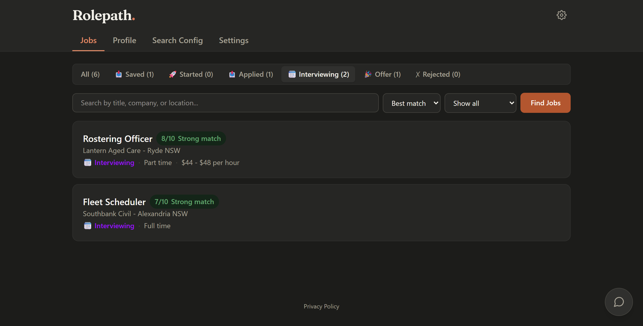Click calendar icon on Rostering Officer card
Viewport: 643px width, 326px height.
[x=87, y=162]
